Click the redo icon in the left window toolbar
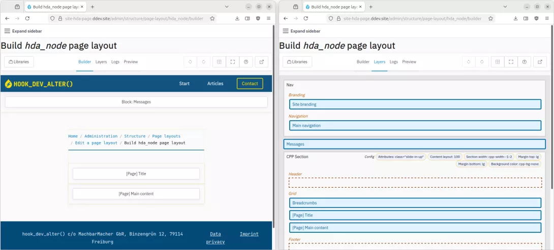554x250 pixels. tap(203, 62)
